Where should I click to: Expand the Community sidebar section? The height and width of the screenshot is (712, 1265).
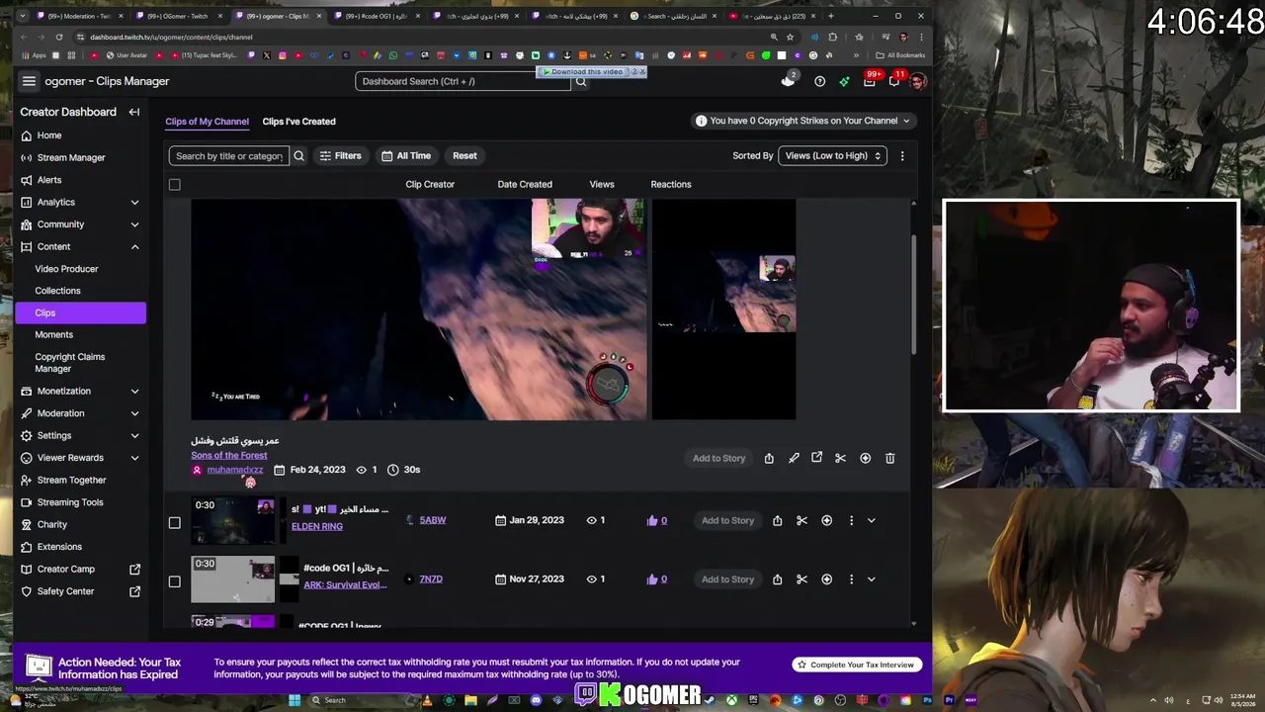click(x=134, y=224)
